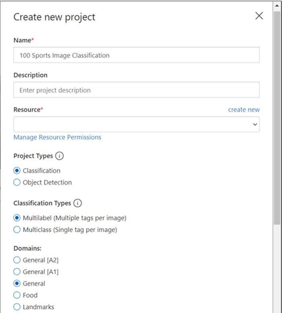This screenshot has height=313, width=282.
Task: Open the Project Types info icon
Action: [59, 156]
